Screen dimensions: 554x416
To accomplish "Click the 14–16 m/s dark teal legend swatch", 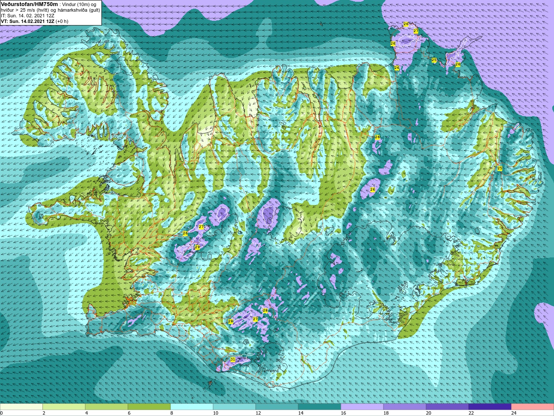I will (x=320, y=407).
